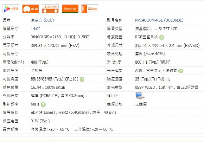Click the sRGB color gamut badge
The image size is (204, 142).
[11, 9]
